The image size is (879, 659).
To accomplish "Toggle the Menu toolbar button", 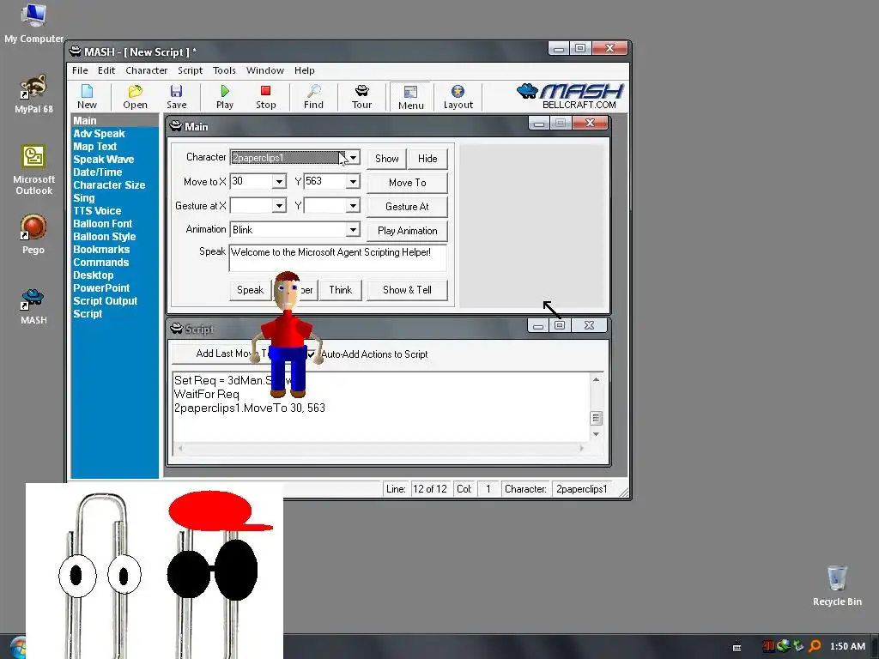I will click(411, 98).
